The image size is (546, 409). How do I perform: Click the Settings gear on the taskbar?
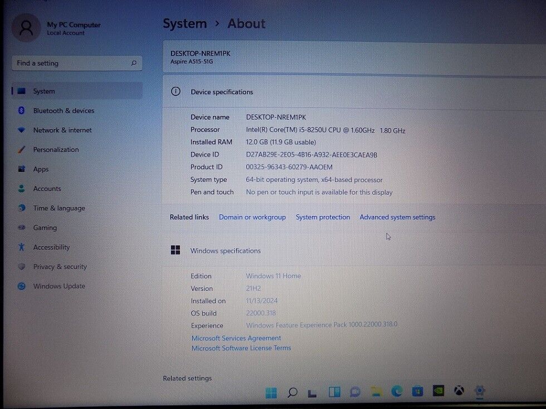(480, 391)
